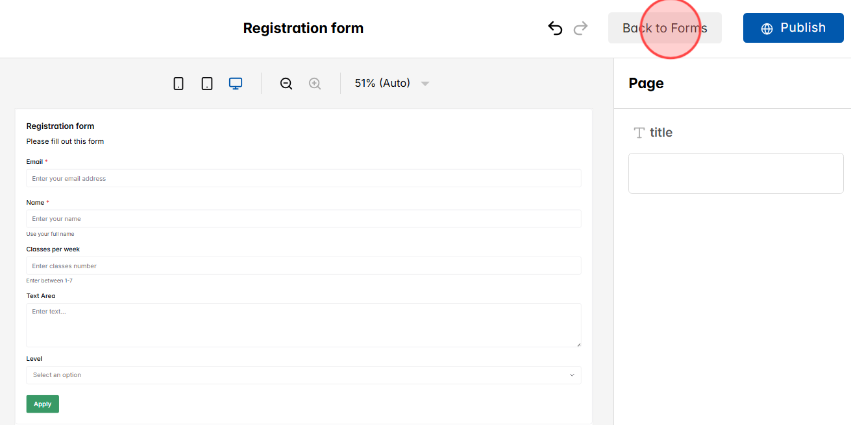The height and width of the screenshot is (425, 851).
Task: Expand the Level select dropdown
Action: pyautogui.click(x=303, y=375)
